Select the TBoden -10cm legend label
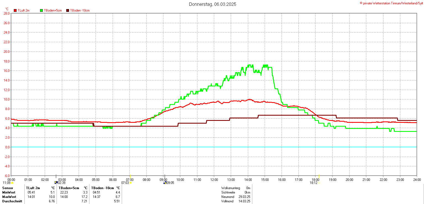Viewport: 424px width, 204px height. 80,10
